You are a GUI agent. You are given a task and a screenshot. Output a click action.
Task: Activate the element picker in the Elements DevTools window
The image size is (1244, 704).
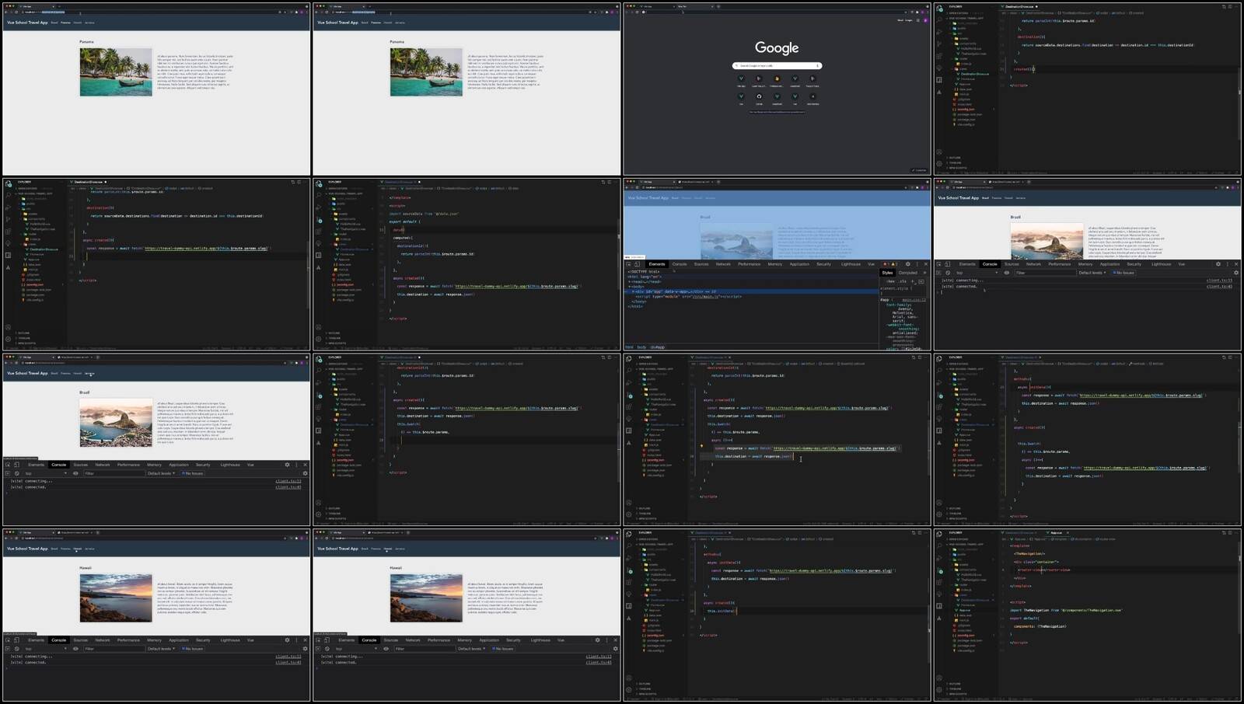point(629,264)
